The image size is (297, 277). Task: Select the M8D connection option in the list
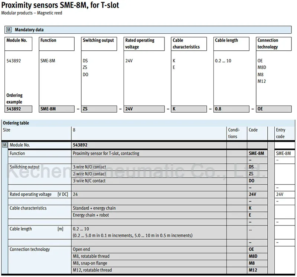pyautogui.click(x=262, y=67)
